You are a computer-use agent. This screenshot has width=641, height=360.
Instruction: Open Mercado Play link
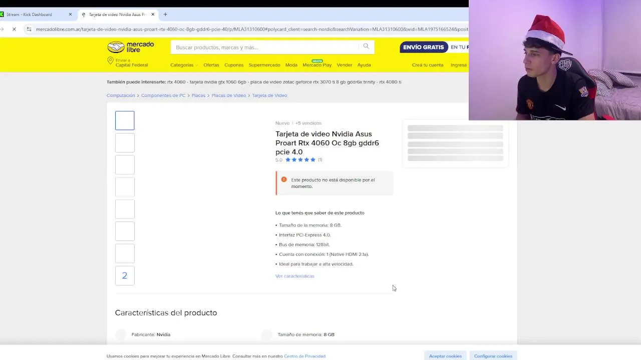coord(317,65)
